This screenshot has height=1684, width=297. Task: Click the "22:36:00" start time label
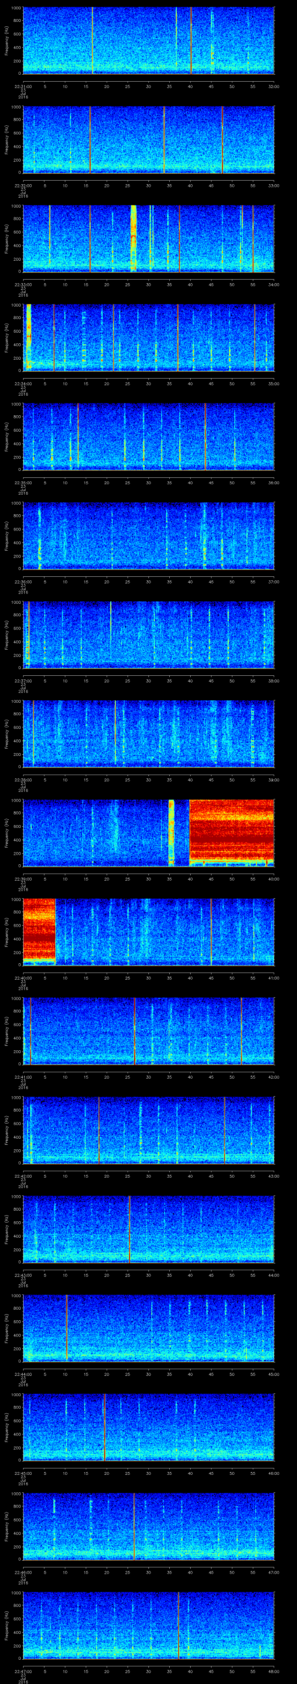coord(23,582)
